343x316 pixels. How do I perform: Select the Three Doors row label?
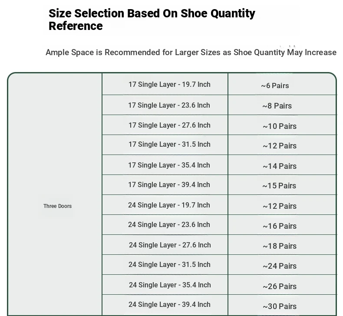coord(58,206)
